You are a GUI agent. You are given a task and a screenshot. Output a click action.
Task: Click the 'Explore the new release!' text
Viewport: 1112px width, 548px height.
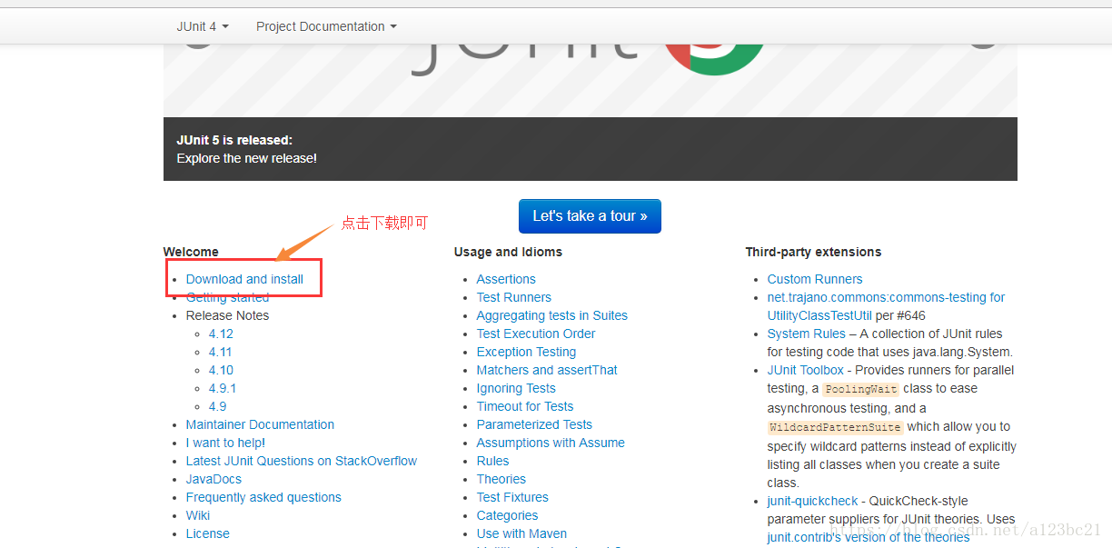point(246,158)
